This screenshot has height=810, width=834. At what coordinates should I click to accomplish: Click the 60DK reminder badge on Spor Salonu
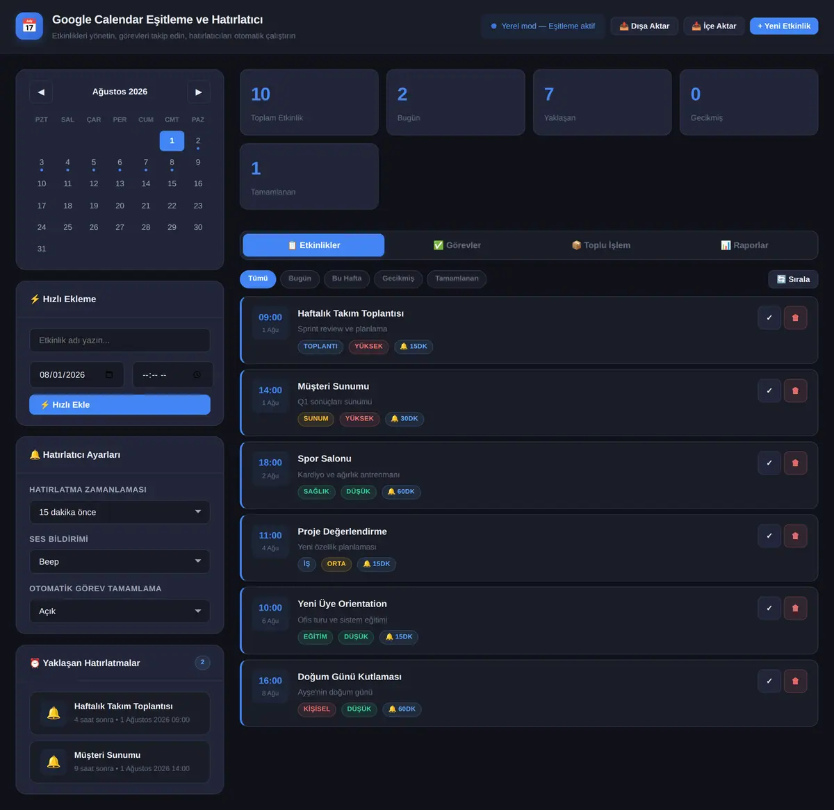pyautogui.click(x=401, y=492)
